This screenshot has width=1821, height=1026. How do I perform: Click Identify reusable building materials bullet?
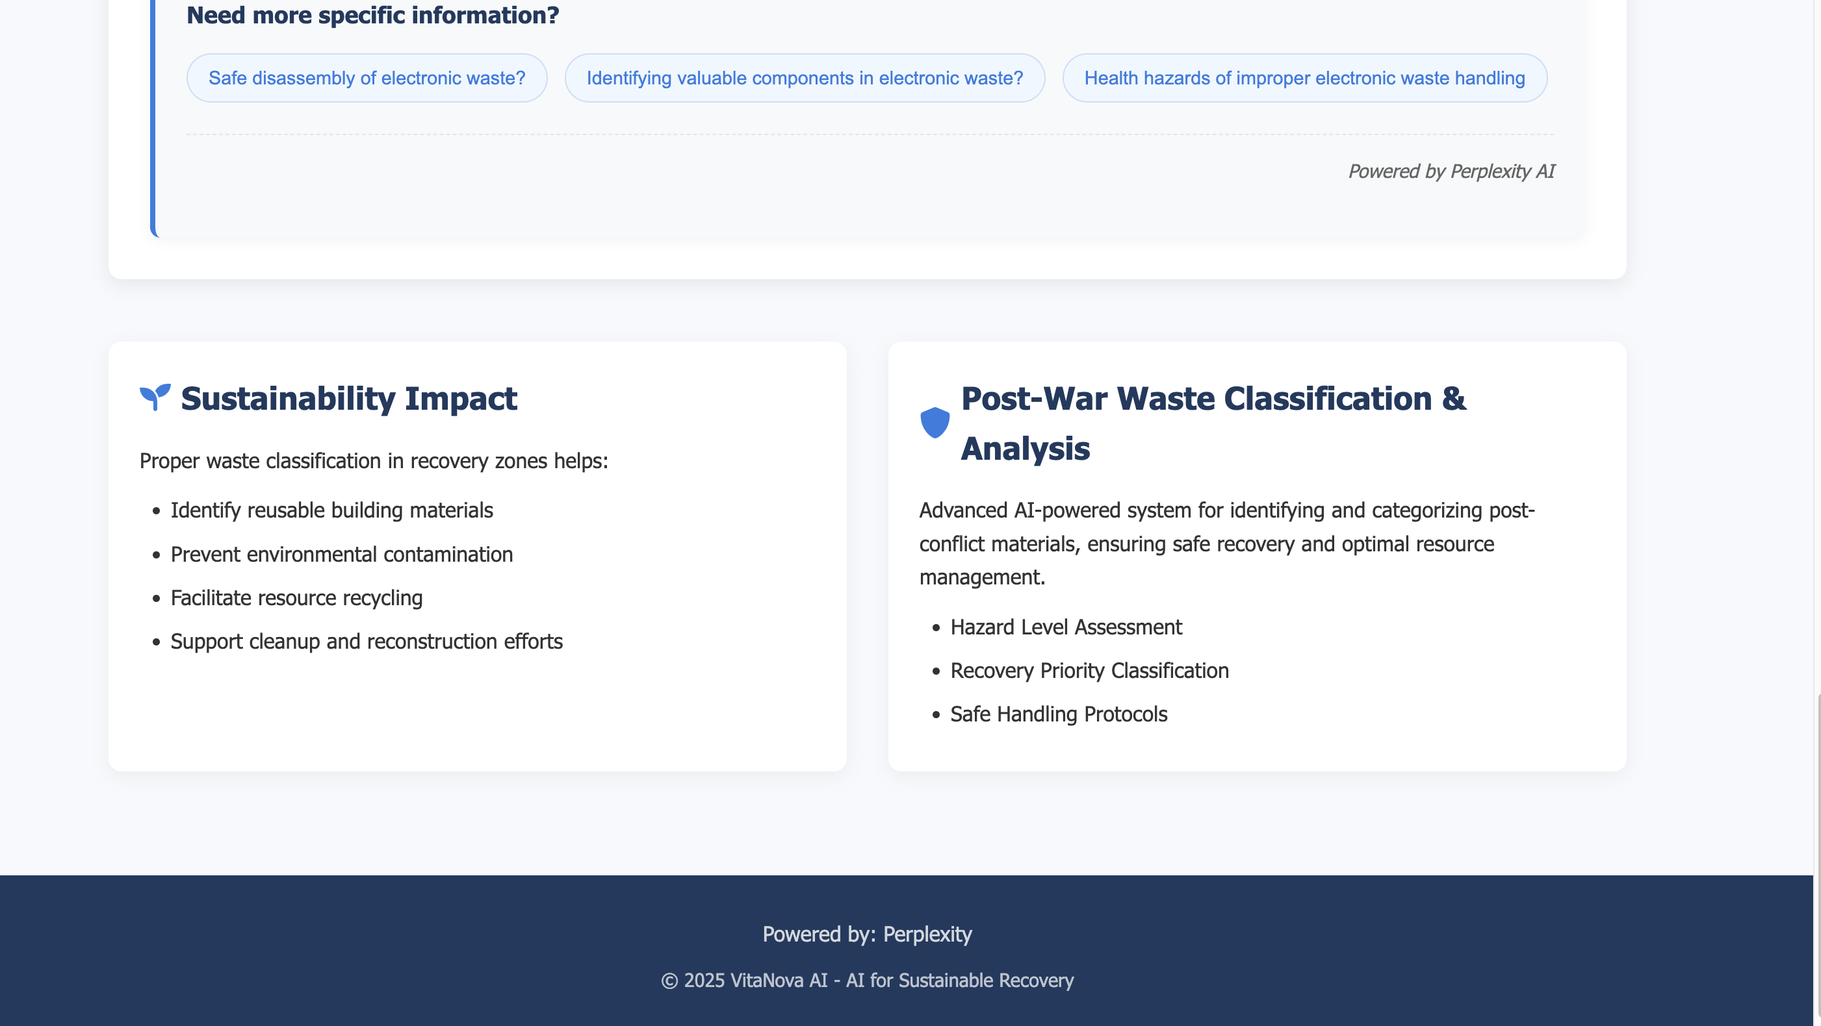(331, 510)
